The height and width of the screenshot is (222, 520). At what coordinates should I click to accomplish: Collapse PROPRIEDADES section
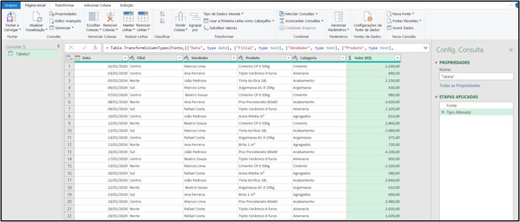[x=436, y=62]
